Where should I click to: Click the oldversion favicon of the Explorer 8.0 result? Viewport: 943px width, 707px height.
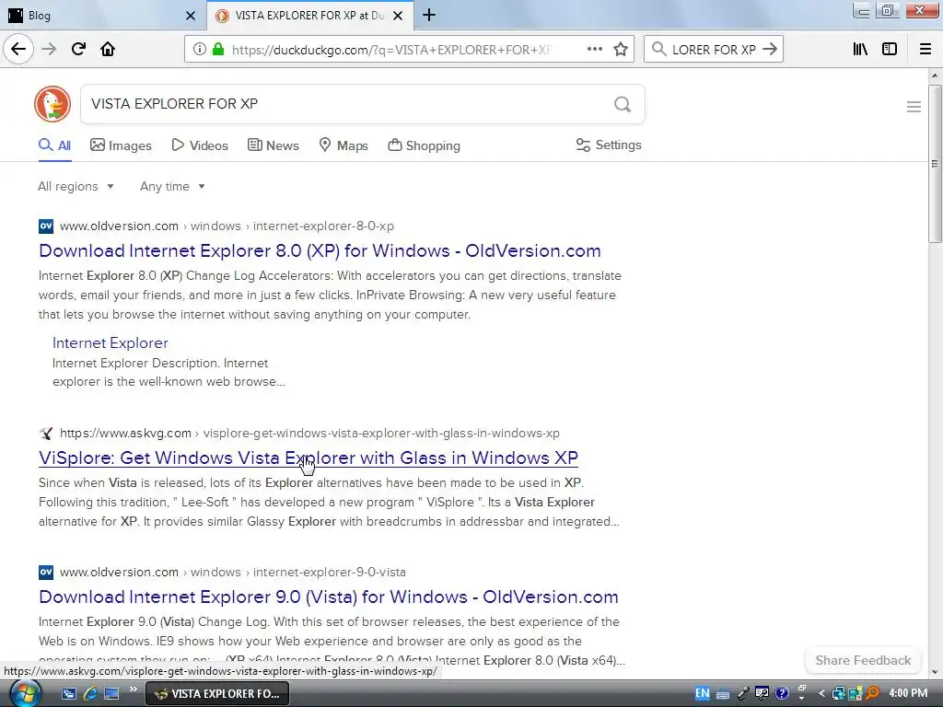tap(46, 226)
